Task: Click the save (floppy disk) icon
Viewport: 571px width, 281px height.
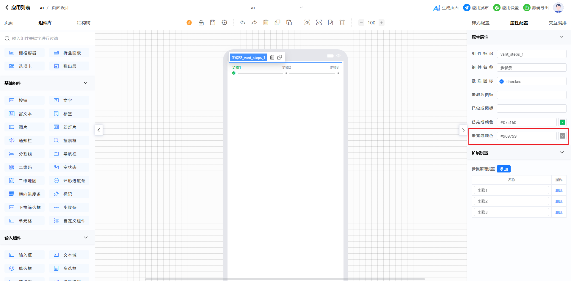Action: (x=213, y=23)
